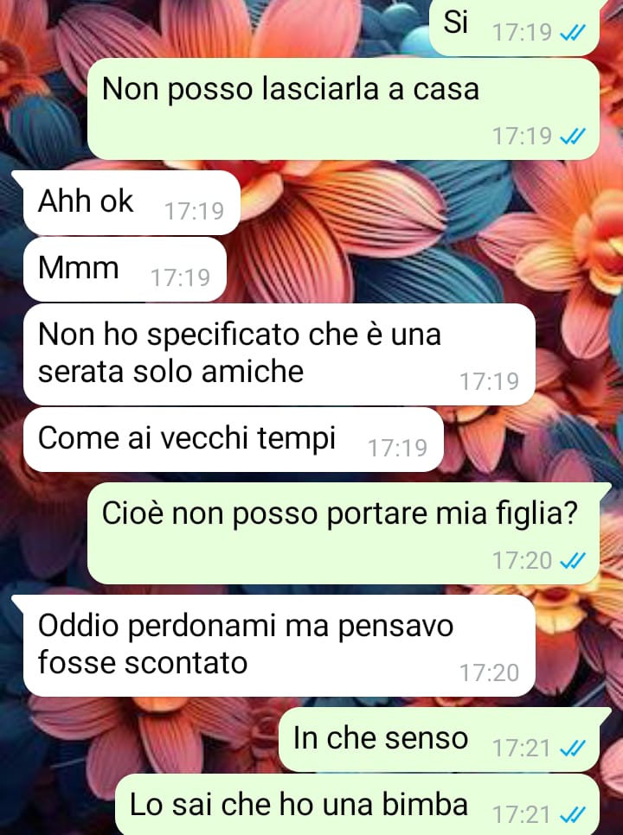Tap 17:19 timestamp on 'Ahh ok' message
This screenshot has width=623, height=835.
[x=195, y=212]
